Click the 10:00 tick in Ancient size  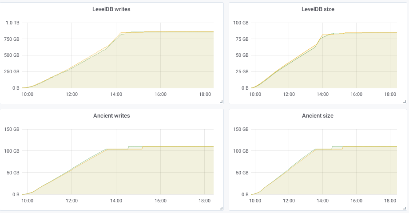click(x=255, y=201)
